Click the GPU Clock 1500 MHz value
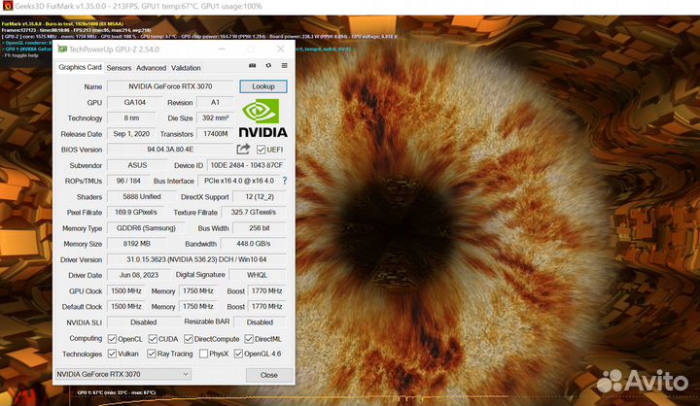The image size is (700, 406). pos(125,290)
